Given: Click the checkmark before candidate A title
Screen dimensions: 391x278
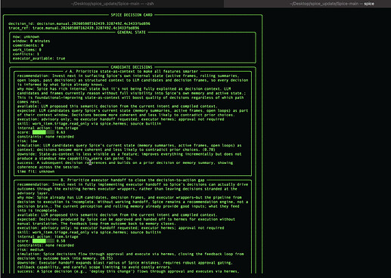Looking at the screenshot, I should click(x=67, y=72).
